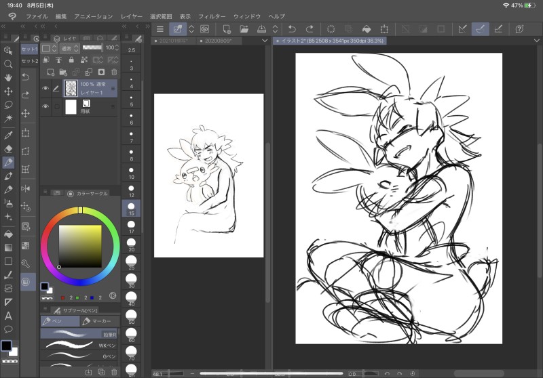Open the フィルター menu

pos(212,16)
